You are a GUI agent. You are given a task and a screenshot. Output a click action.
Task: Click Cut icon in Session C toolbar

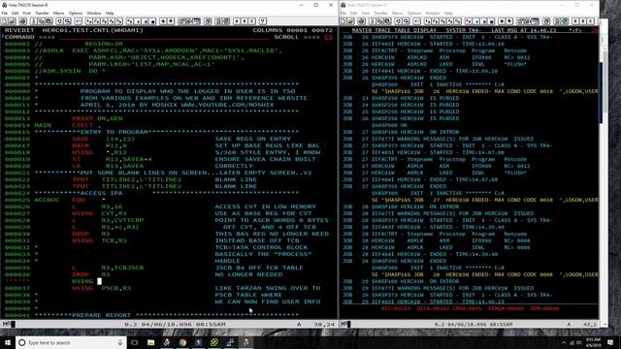[373, 21]
